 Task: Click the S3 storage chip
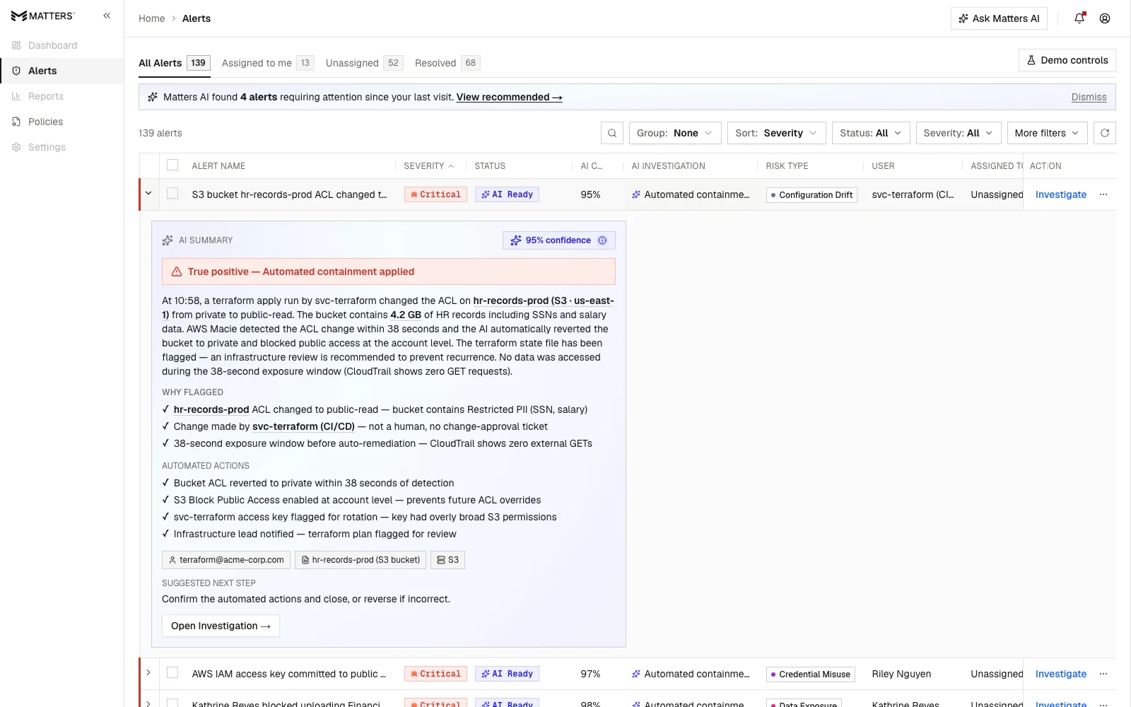click(447, 560)
